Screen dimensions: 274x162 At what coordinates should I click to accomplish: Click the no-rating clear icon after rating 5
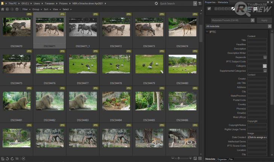click(233, 9)
